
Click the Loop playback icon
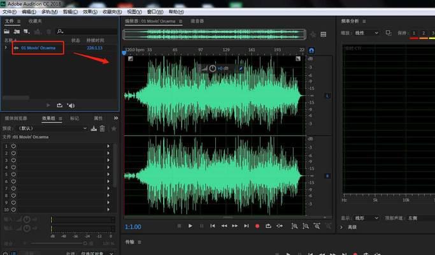click(x=268, y=226)
